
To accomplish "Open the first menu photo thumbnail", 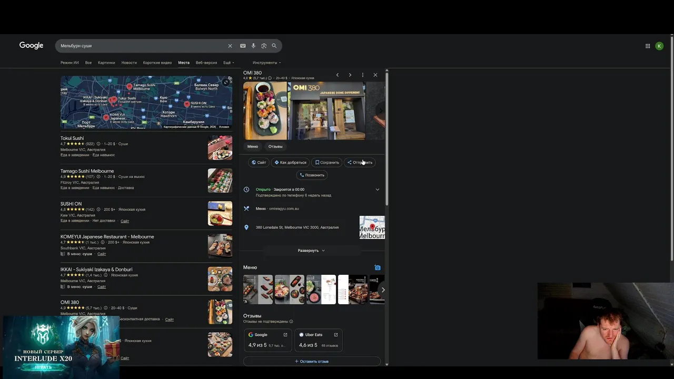I will [258, 290].
